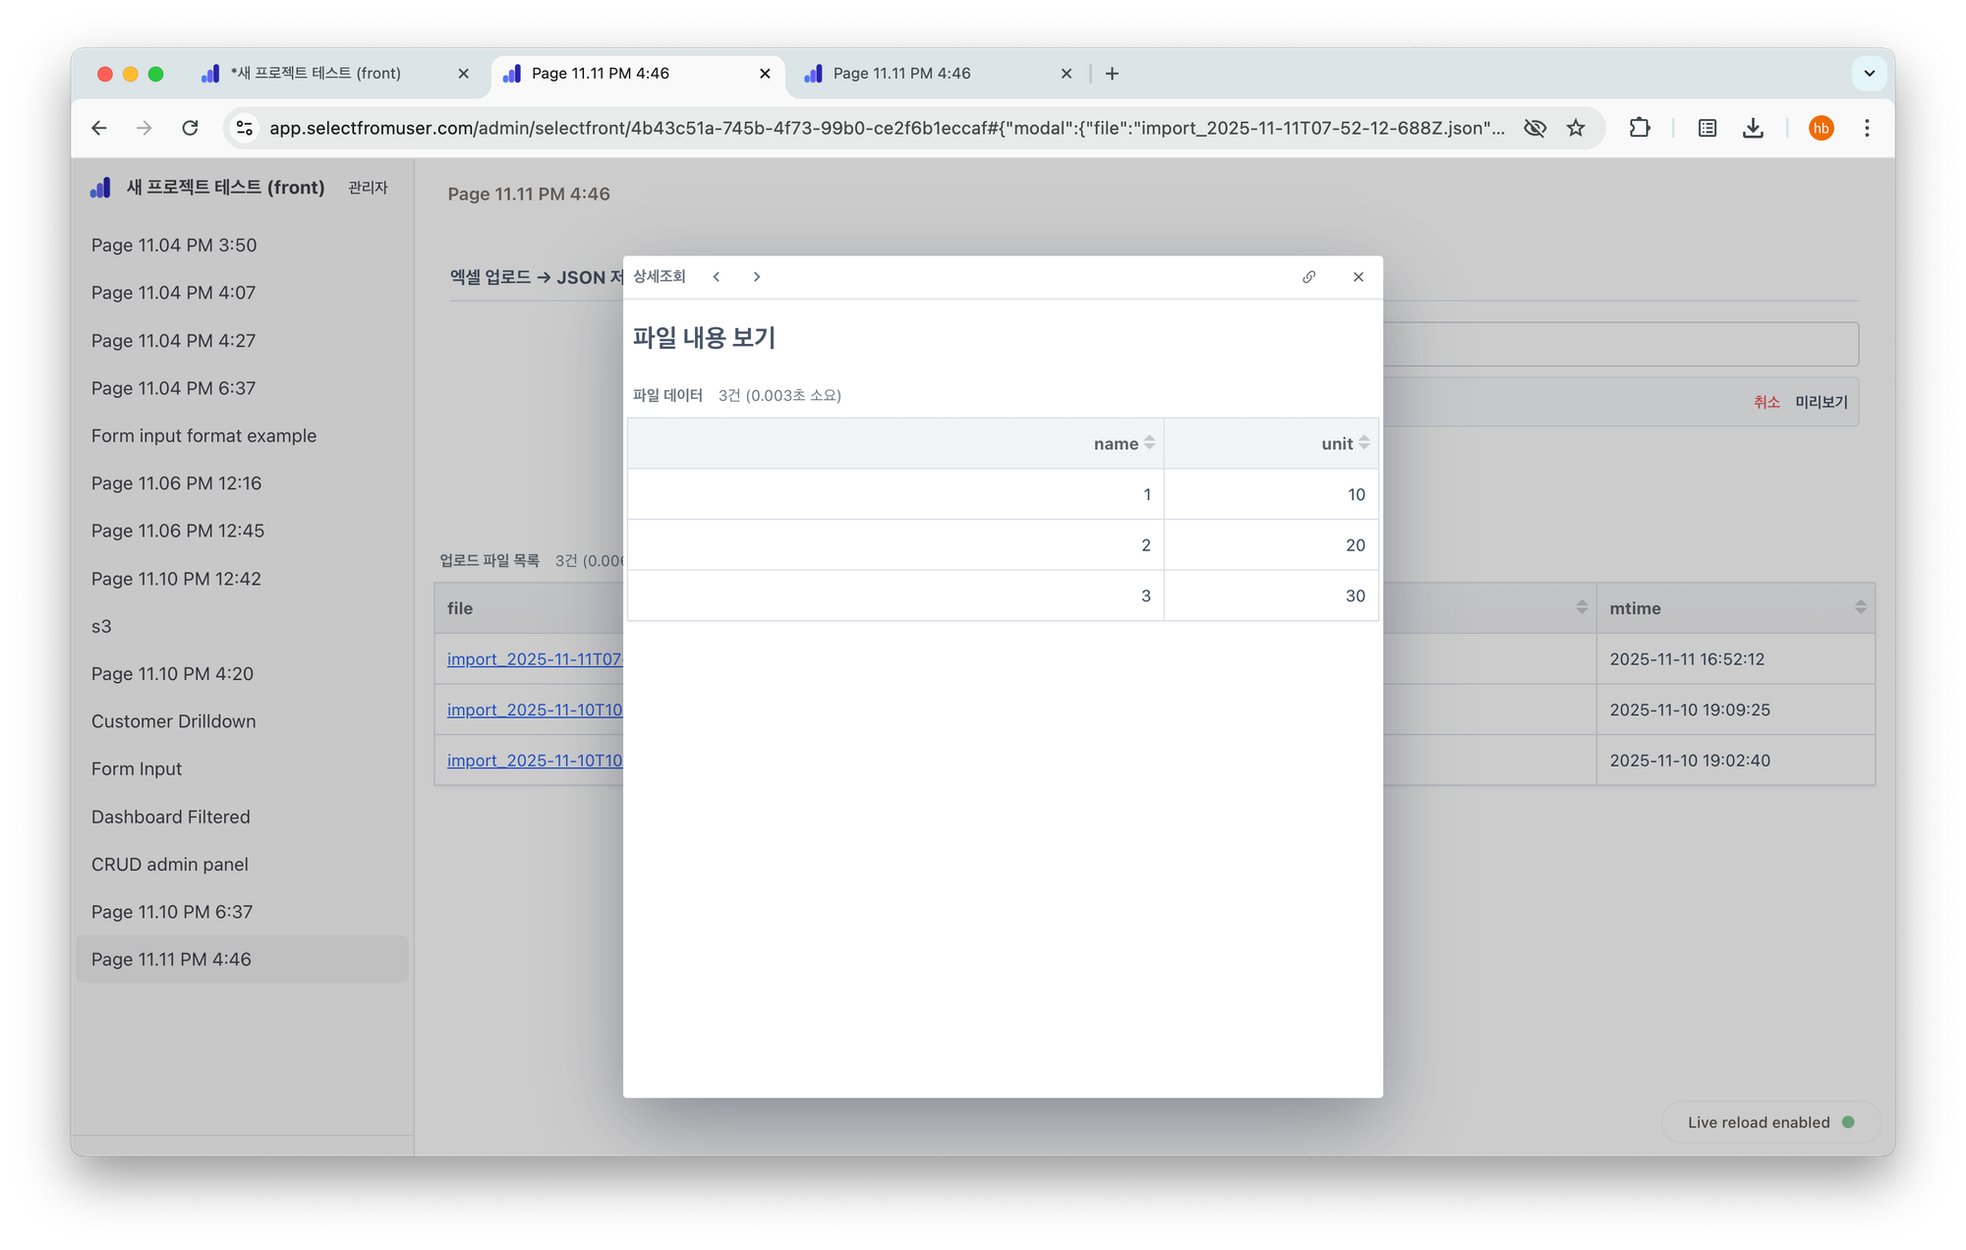The image size is (1966, 1250).
Task: Select CRUD admin panel sidebar item
Action: (x=169, y=865)
